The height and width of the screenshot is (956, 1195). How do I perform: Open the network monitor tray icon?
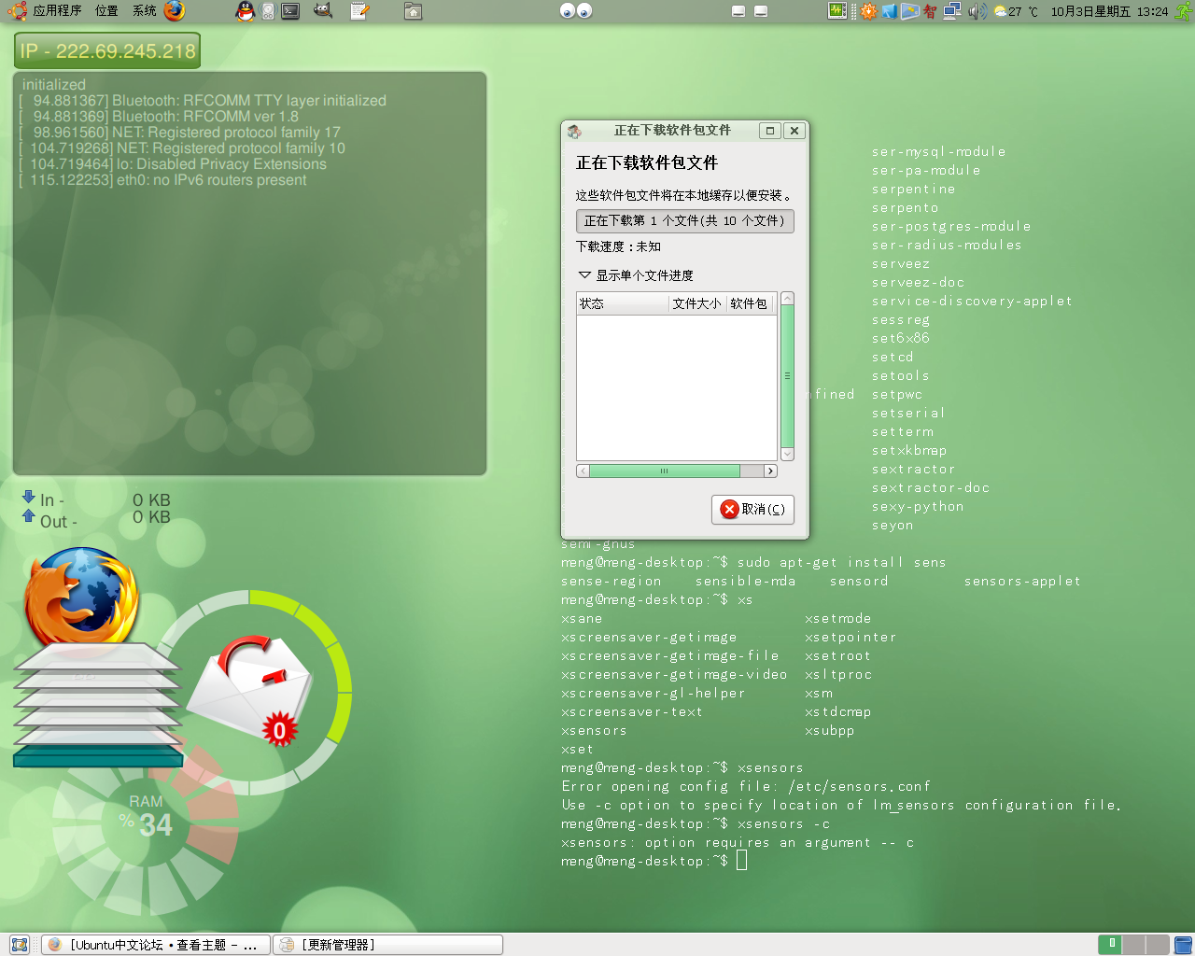pos(952,11)
